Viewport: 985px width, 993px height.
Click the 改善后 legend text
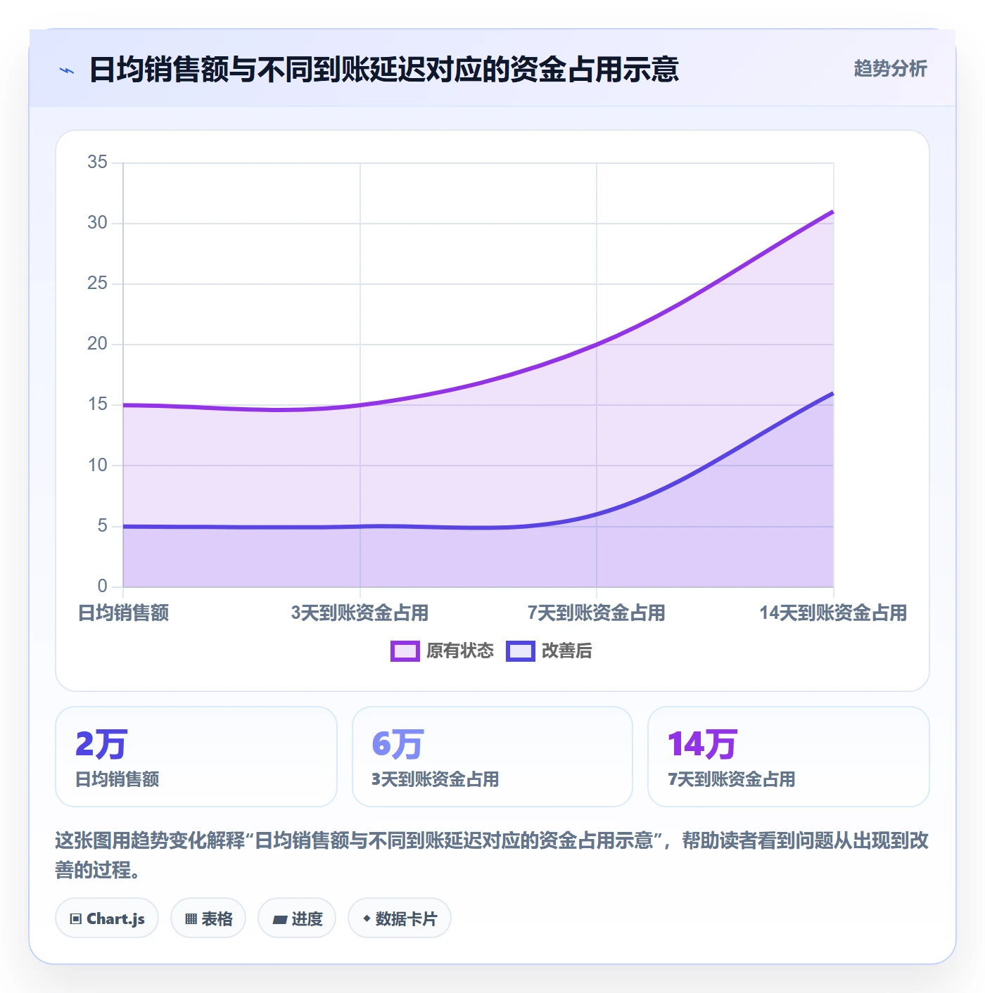(566, 651)
